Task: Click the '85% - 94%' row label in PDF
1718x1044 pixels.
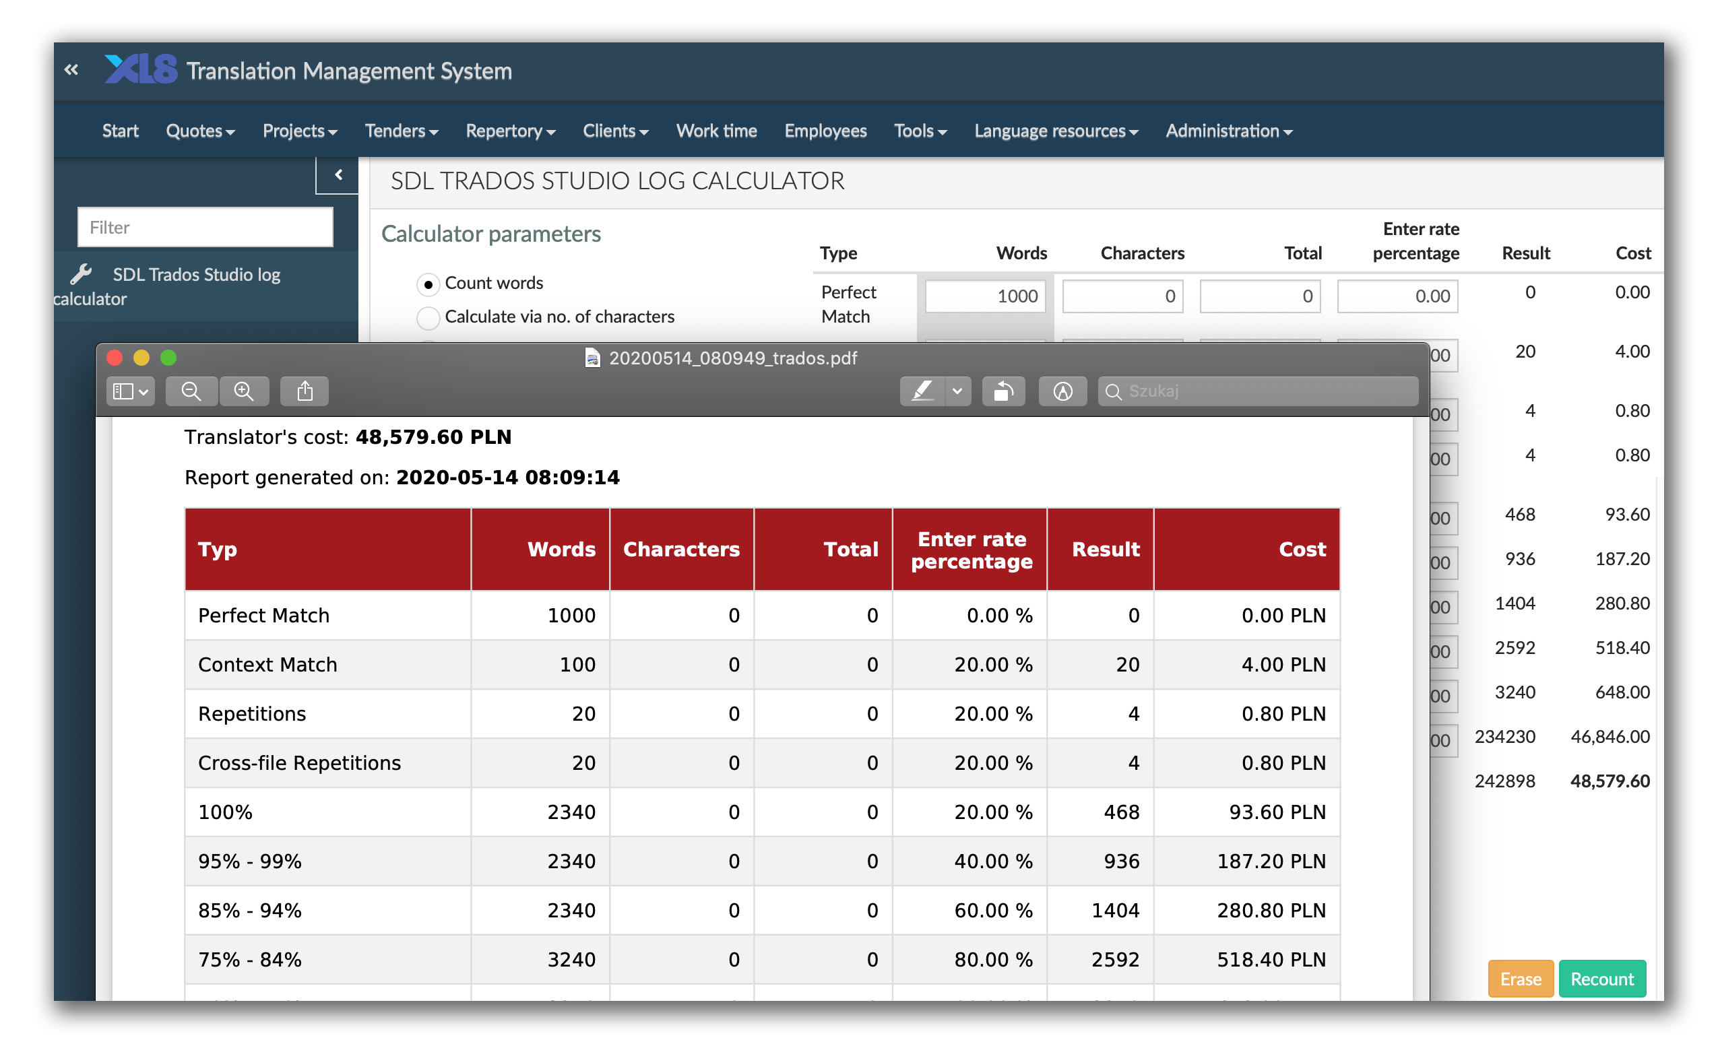Action: click(x=249, y=911)
